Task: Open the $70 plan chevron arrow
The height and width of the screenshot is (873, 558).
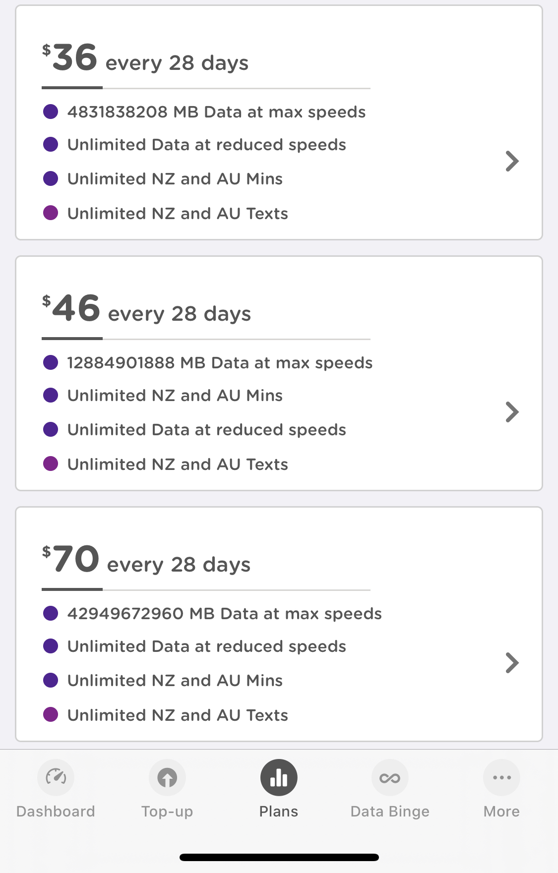Action: click(512, 663)
